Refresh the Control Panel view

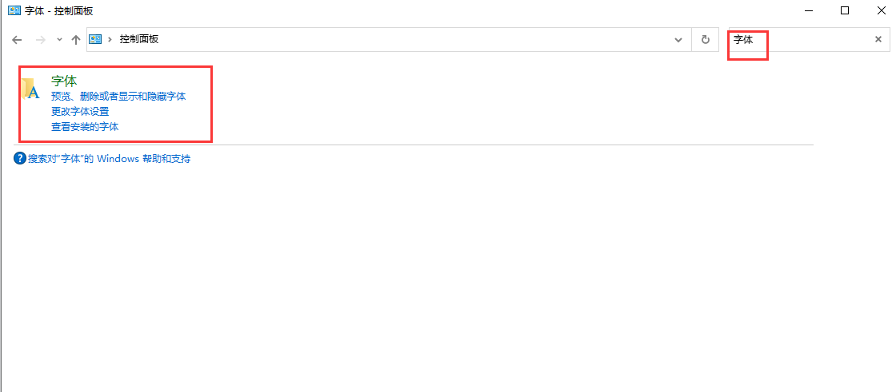pyautogui.click(x=706, y=40)
